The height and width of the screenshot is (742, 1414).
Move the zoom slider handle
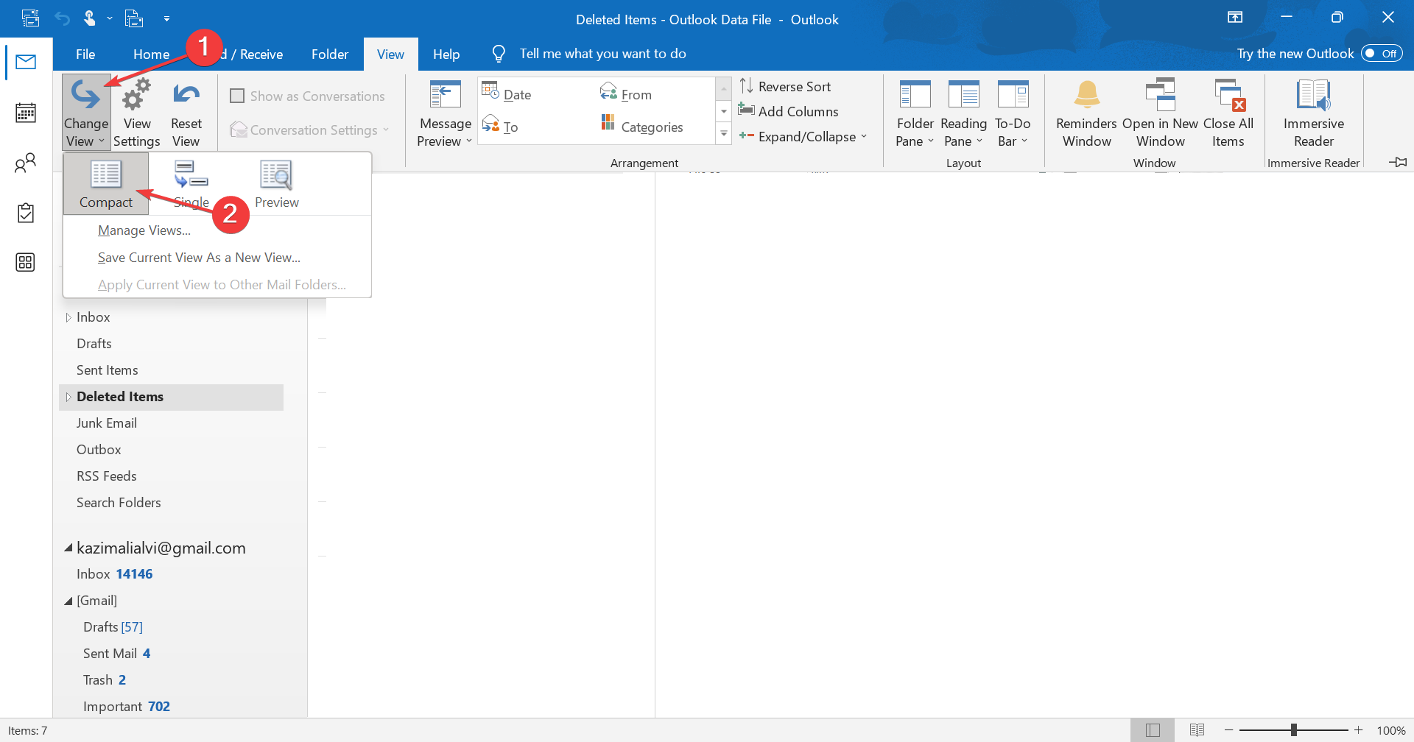tap(1294, 730)
